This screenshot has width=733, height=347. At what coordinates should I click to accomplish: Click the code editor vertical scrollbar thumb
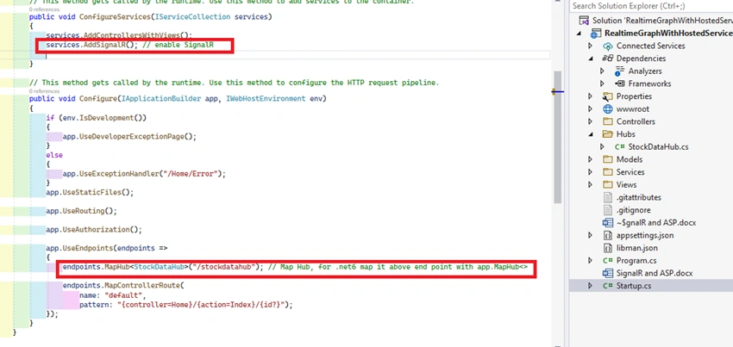pyautogui.click(x=557, y=137)
